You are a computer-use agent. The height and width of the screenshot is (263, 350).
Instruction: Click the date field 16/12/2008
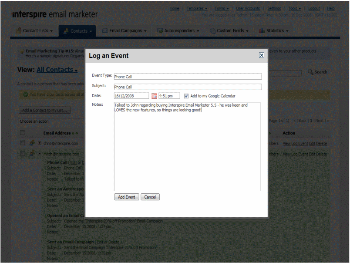click(131, 96)
